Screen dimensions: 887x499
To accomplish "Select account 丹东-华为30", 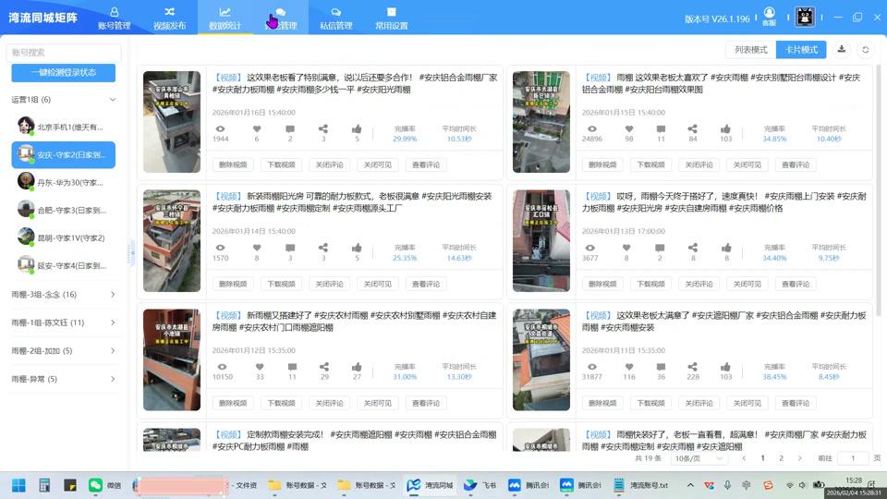I will click(64, 182).
